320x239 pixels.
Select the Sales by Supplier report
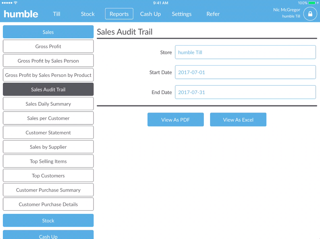click(48, 147)
